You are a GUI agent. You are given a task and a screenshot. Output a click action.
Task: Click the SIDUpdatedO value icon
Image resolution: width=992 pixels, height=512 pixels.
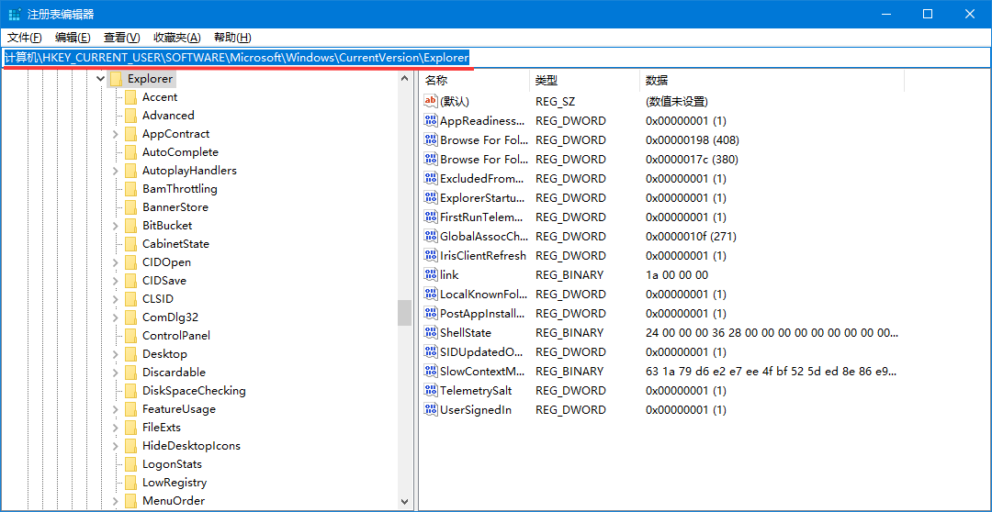(x=431, y=351)
